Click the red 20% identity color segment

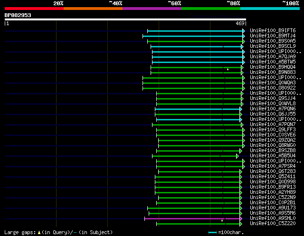[x=34, y=9]
